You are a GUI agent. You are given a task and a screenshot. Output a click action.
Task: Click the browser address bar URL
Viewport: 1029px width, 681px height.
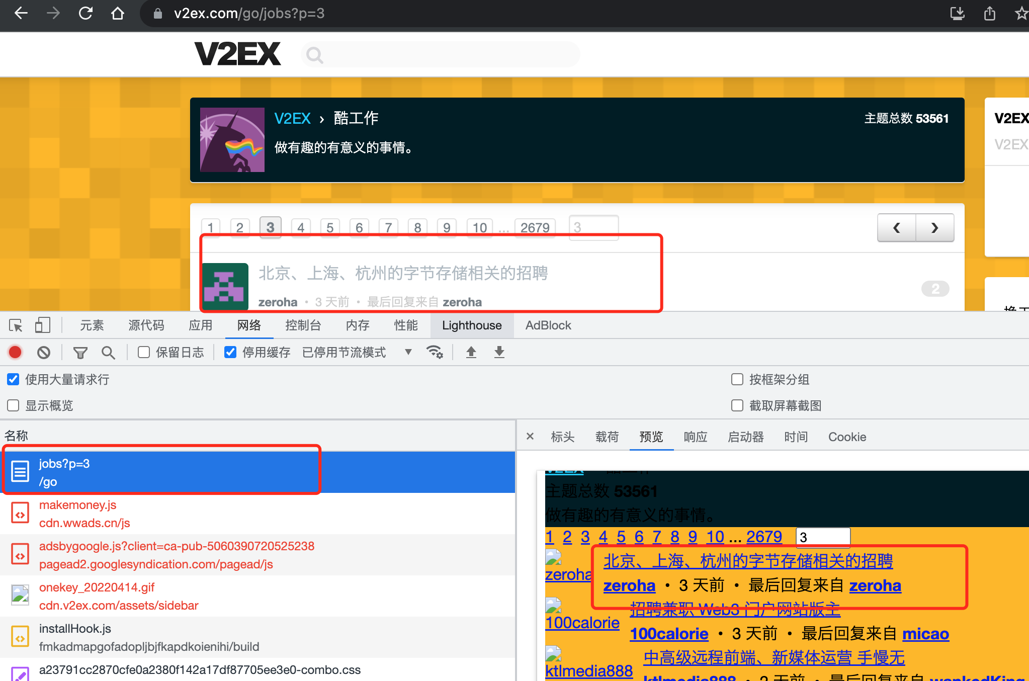pyautogui.click(x=249, y=13)
